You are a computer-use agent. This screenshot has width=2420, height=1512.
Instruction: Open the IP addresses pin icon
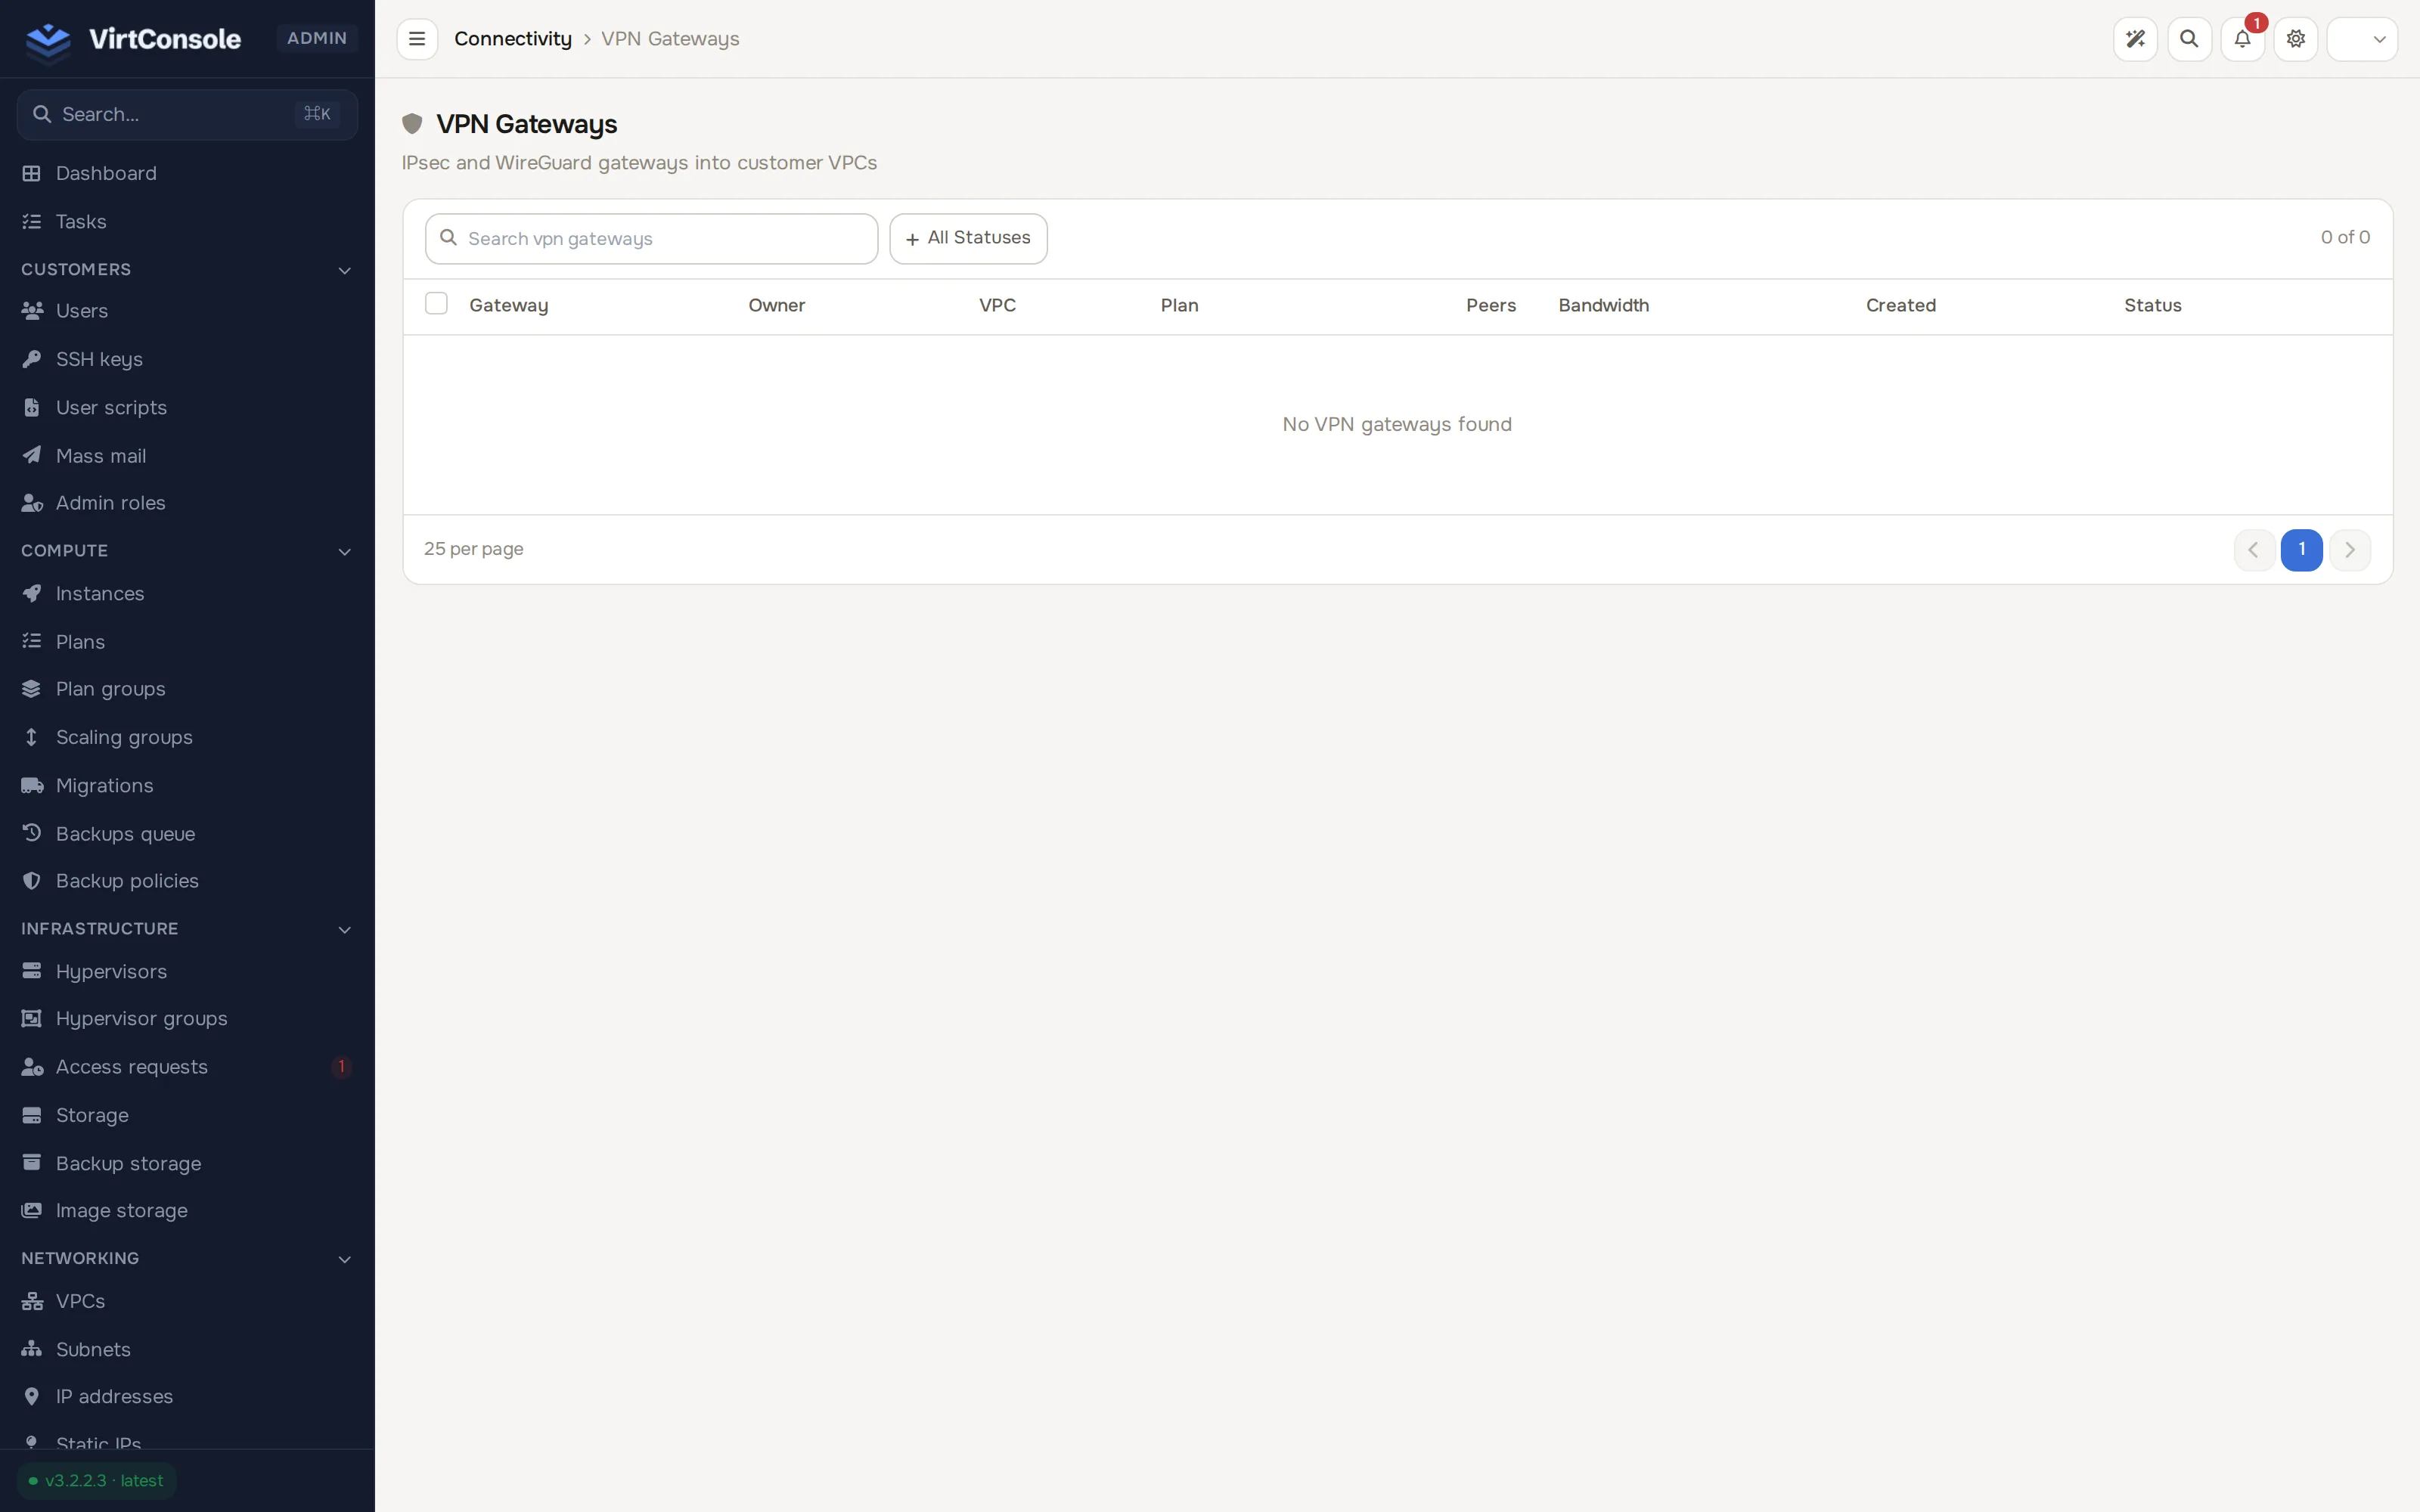pyautogui.click(x=32, y=1396)
